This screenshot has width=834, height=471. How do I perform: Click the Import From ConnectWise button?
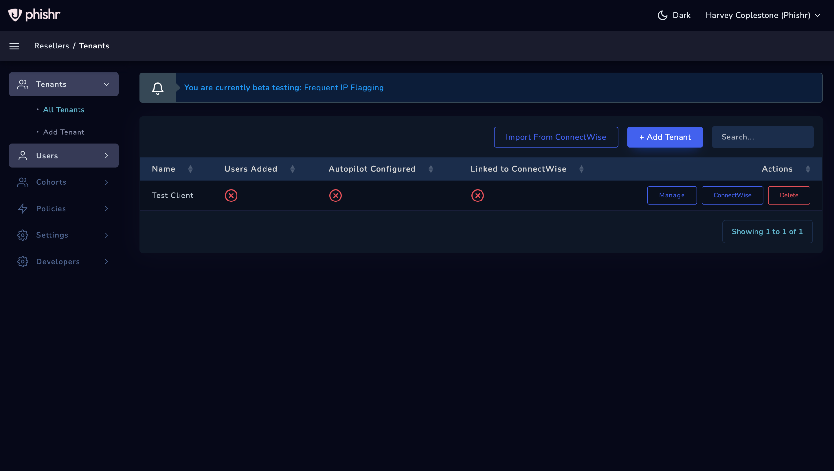coord(555,137)
